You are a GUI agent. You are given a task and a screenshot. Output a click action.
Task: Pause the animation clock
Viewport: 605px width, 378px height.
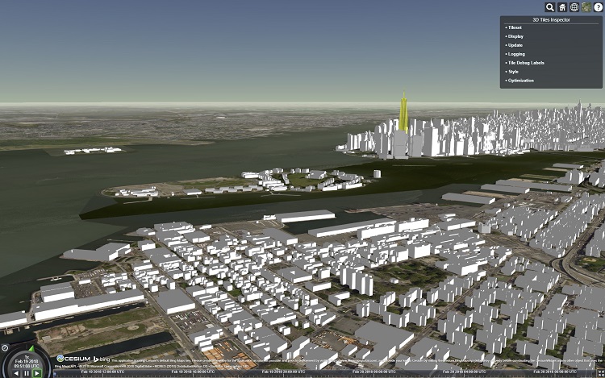pyautogui.click(x=26, y=373)
